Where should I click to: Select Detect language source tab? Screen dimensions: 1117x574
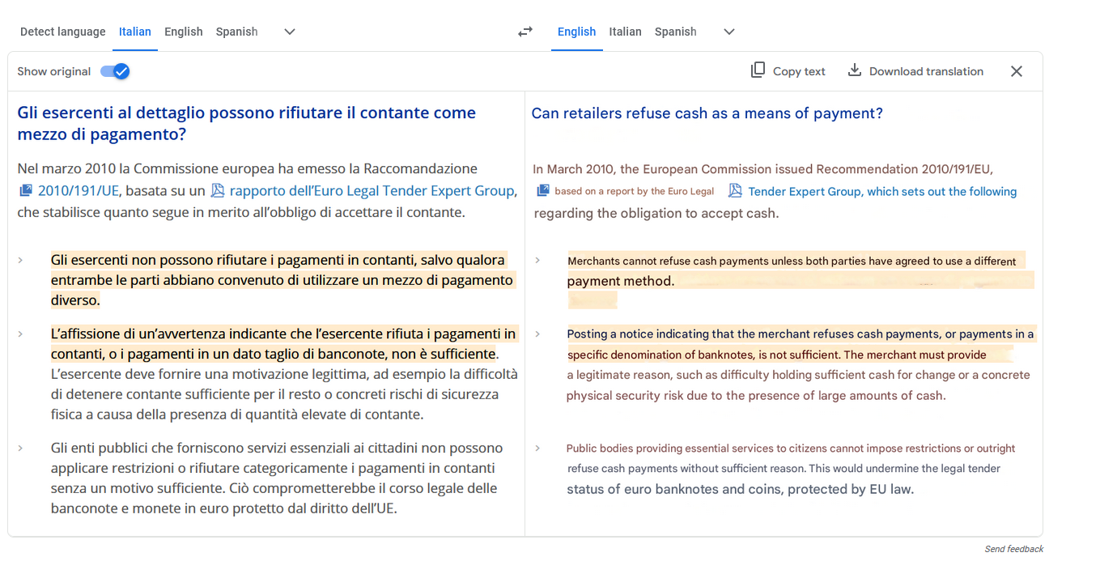pos(62,32)
